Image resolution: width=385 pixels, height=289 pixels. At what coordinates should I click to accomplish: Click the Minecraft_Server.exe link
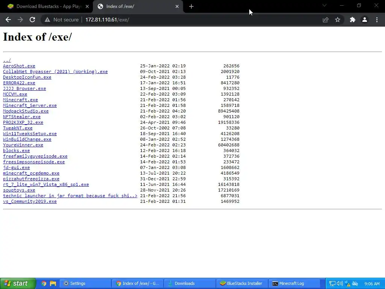click(30, 105)
